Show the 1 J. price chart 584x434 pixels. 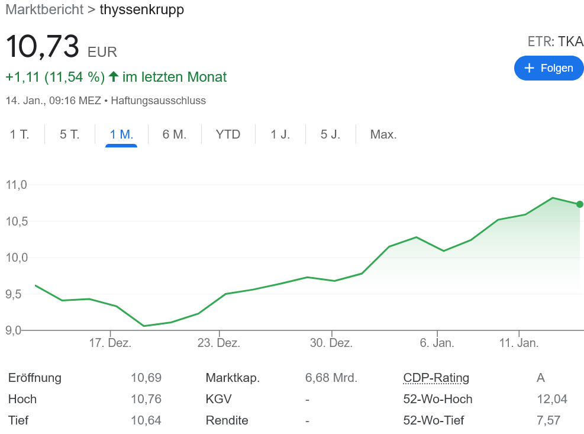click(280, 134)
